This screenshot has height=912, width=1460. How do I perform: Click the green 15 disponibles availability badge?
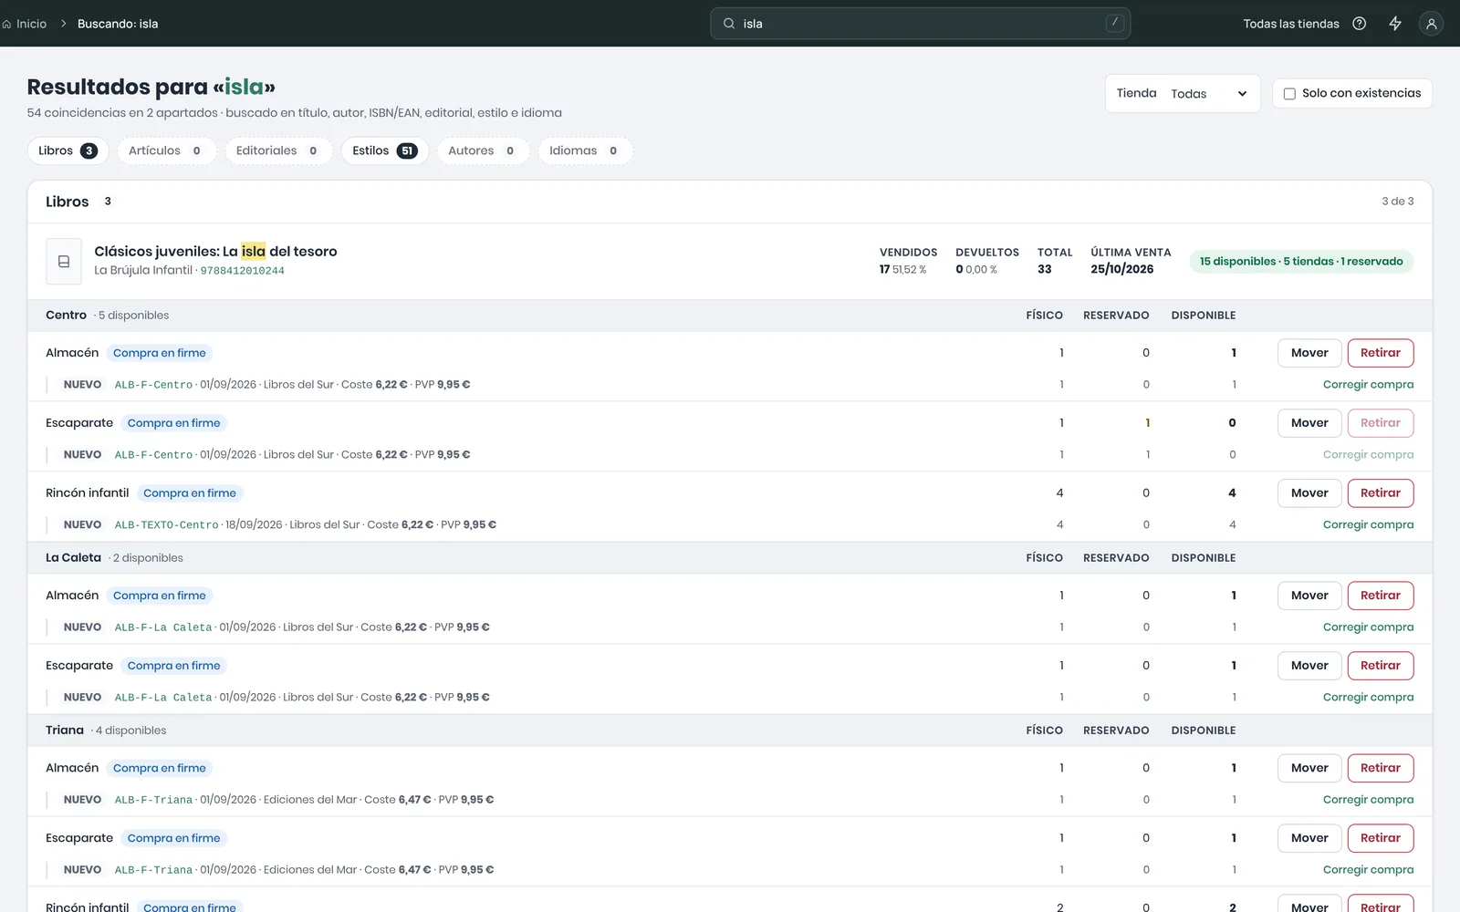click(1300, 262)
